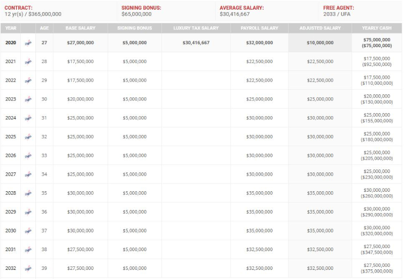Image resolution: width=405 pixels, height=279 pixels.
Task: Click the Dodgers team logo in the 2020 row
Action: 28,43
